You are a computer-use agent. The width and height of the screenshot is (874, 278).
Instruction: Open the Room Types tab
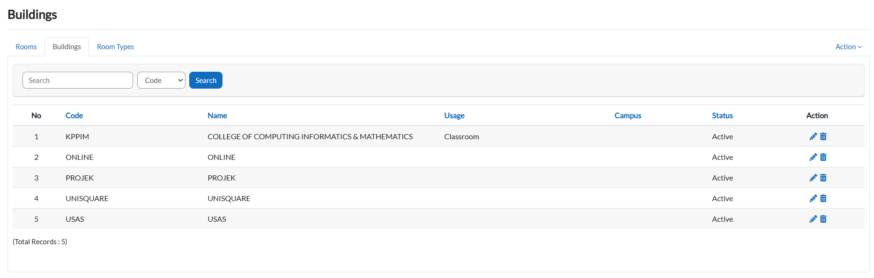click(115, 47)
